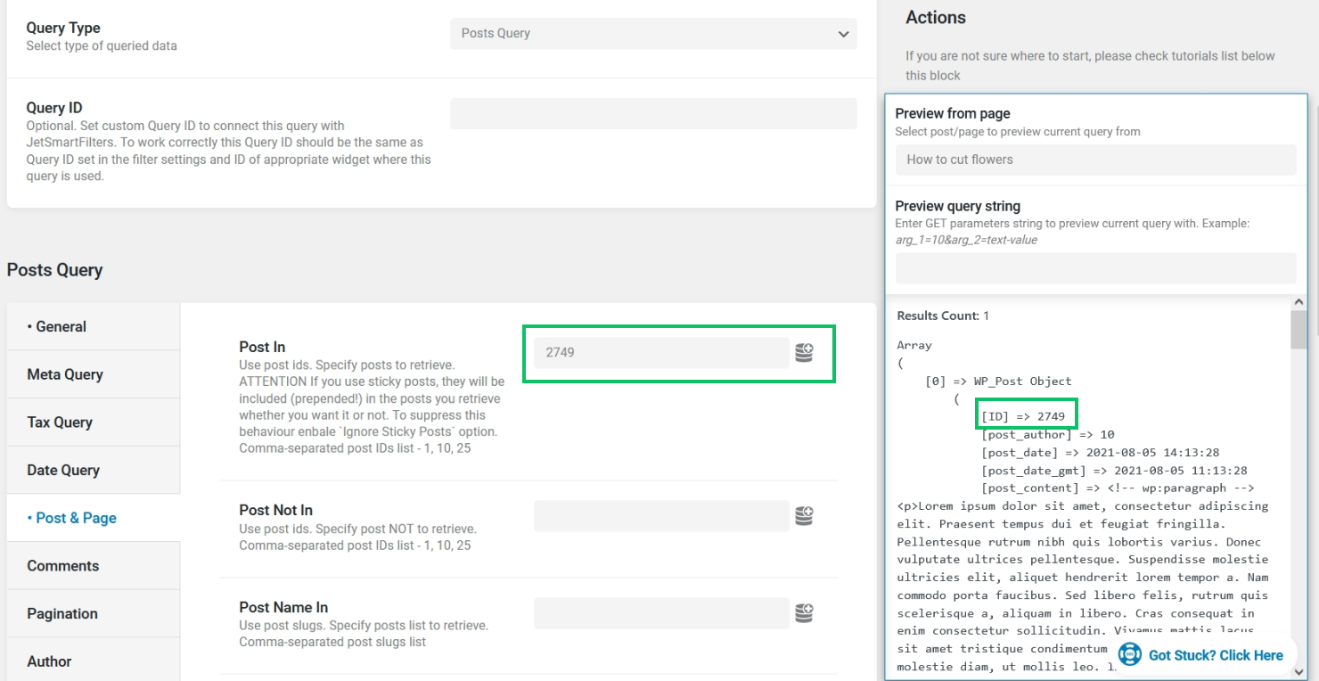The height and width of the screenshot is (681, 1319).
Task: Click the 'Actions' heading
Action: 936,17
